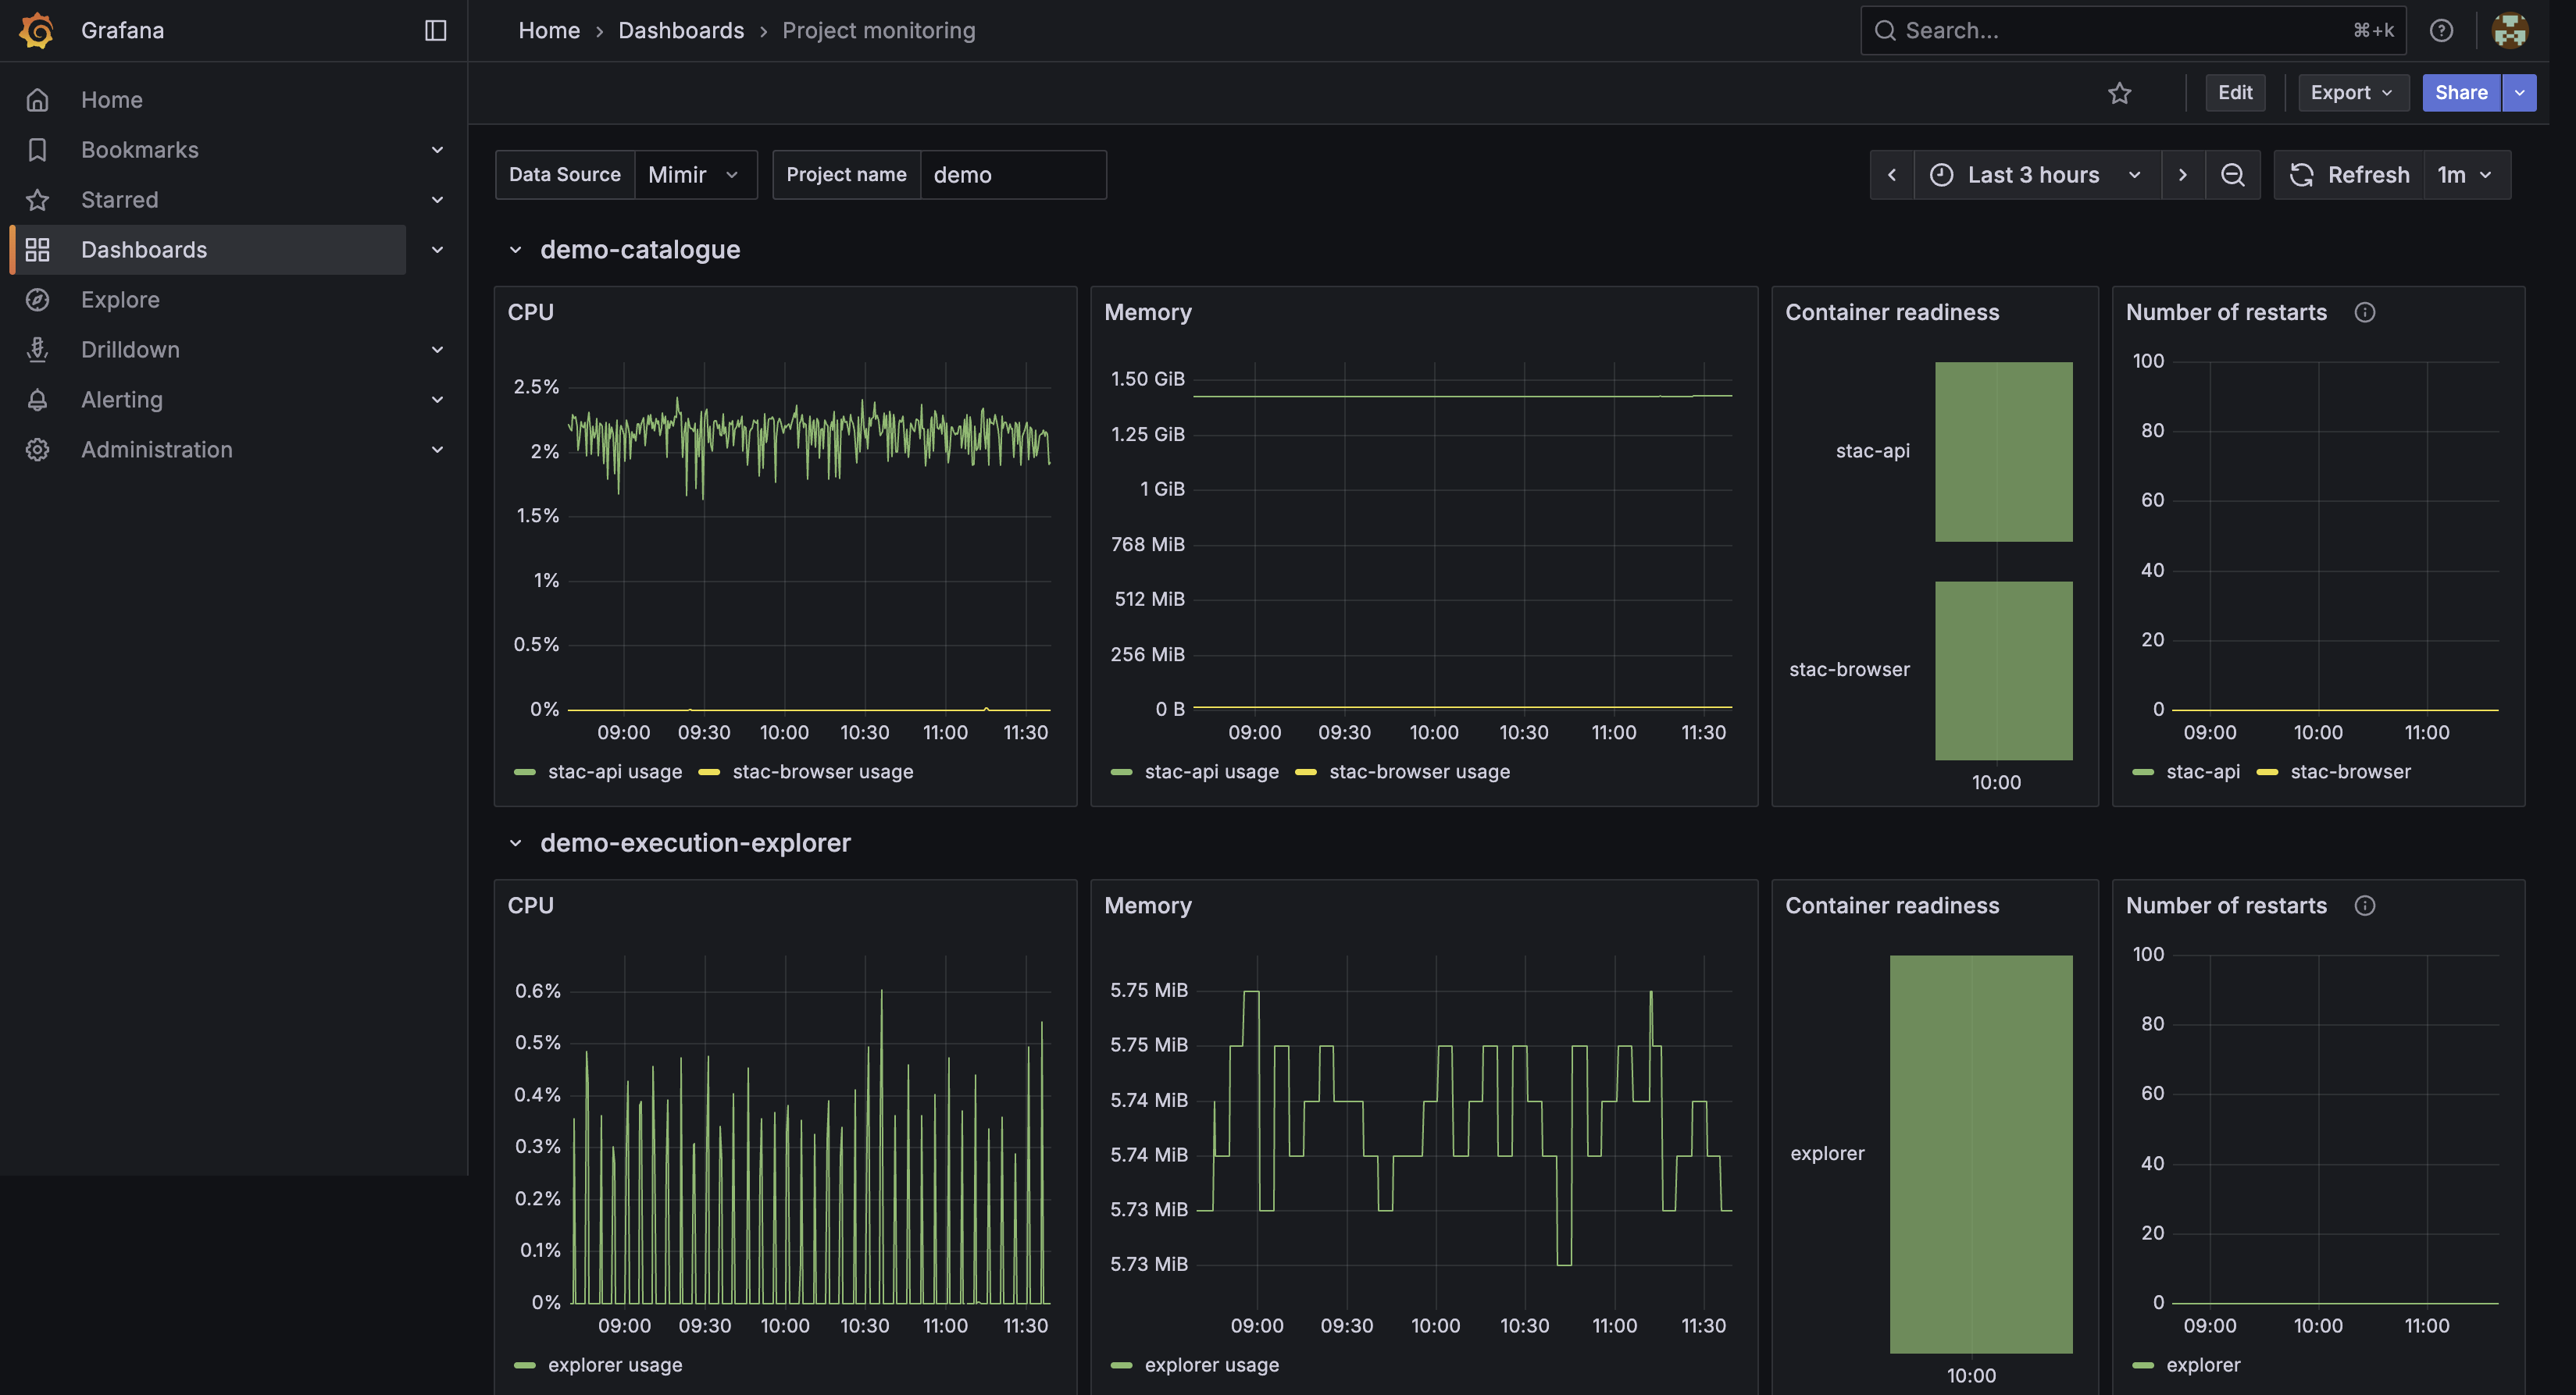The image size is (2576, 1395).
Task: Toggle explorer series in restarts legend
Action: click(2186, 1365)
